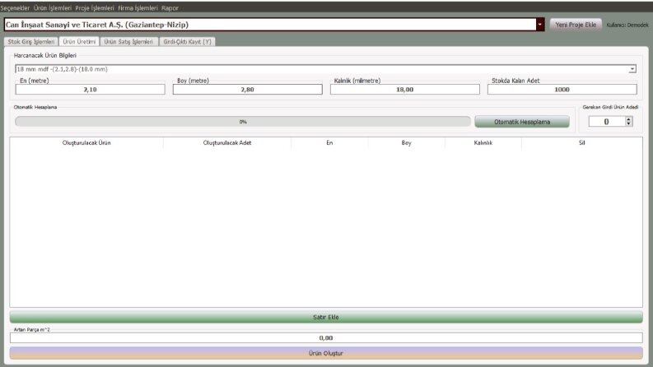
Task: Increase Gereken Girdi Ürün Adedi value
Action: point(629,119)
